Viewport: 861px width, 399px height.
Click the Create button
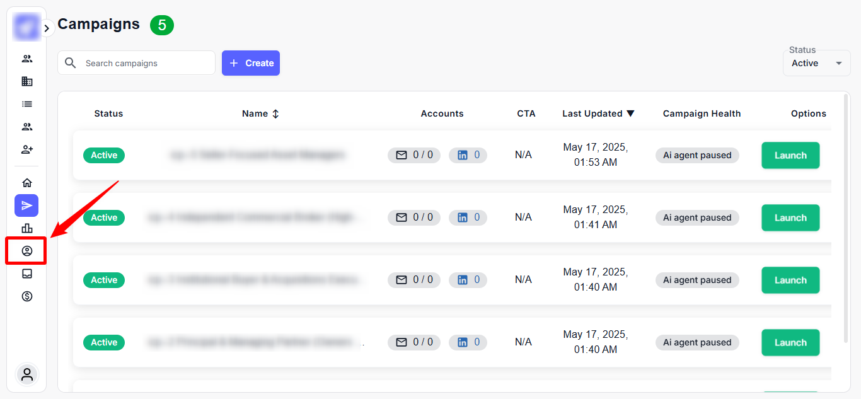click(251, 63)
